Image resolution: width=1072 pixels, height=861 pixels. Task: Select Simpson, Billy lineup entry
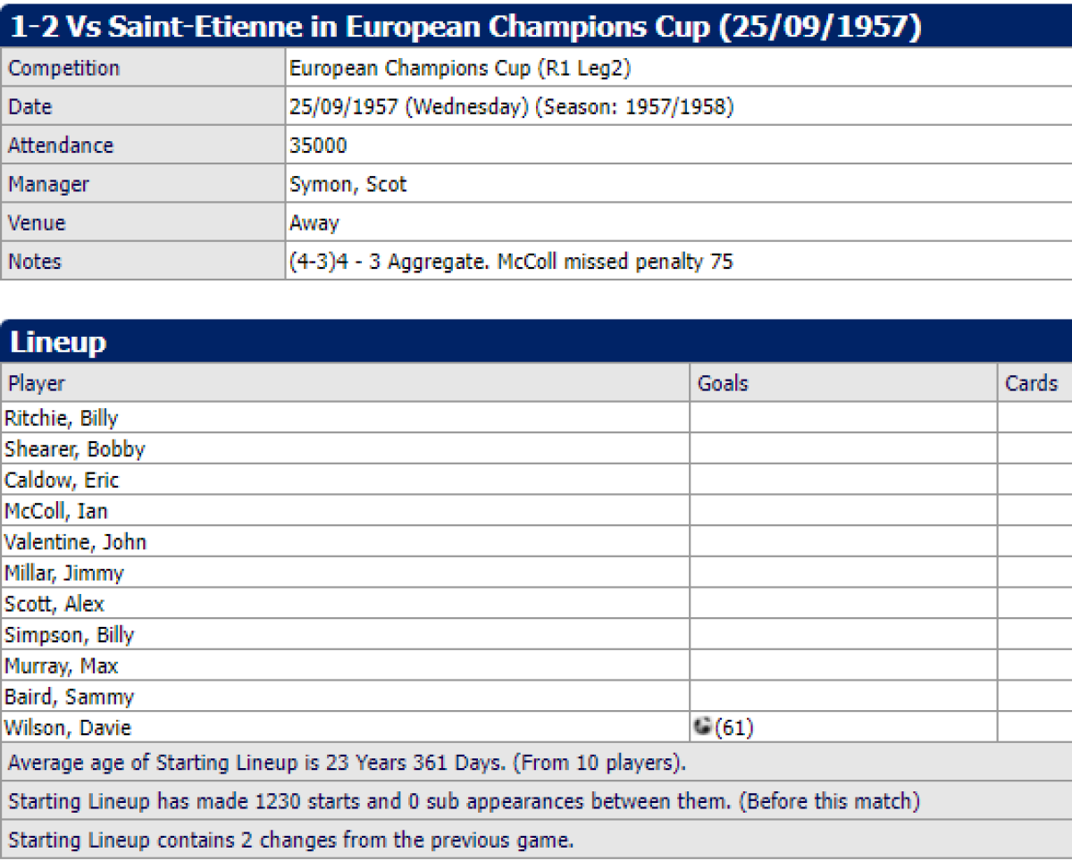69,635
